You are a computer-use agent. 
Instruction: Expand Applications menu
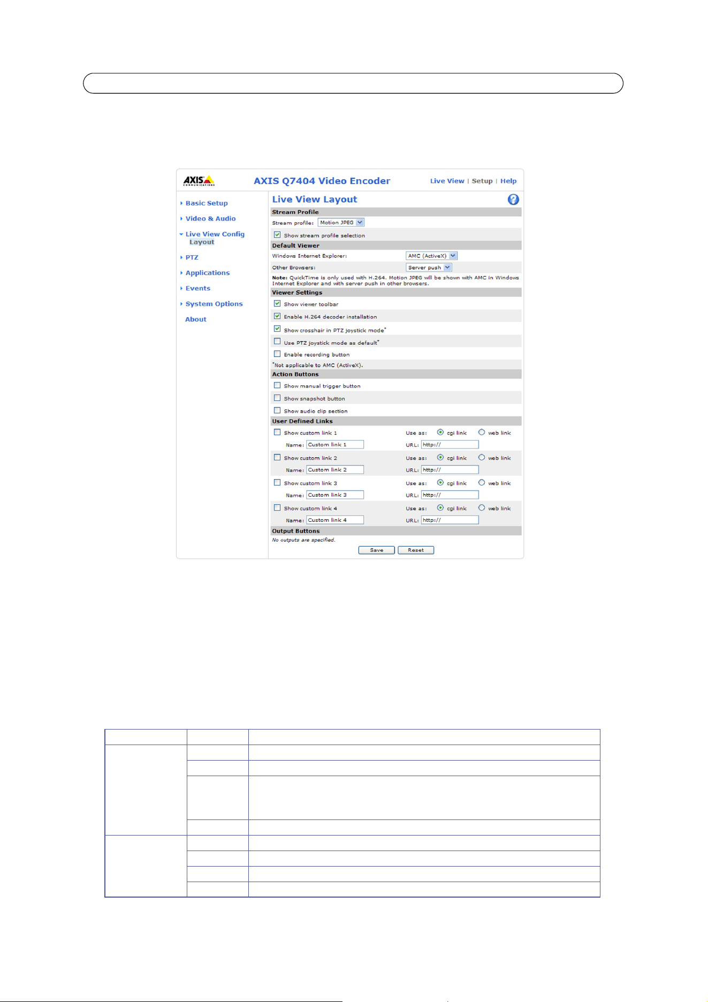208,273
